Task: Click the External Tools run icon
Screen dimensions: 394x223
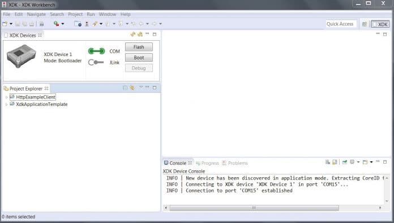Action: 56,24
